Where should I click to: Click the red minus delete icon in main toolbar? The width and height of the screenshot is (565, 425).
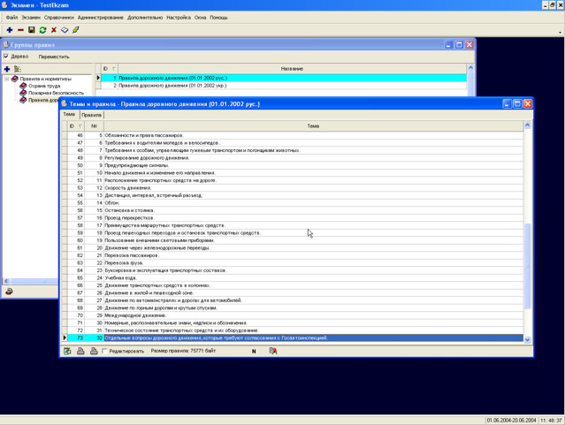pyautogui.click(x=20, y=30)
